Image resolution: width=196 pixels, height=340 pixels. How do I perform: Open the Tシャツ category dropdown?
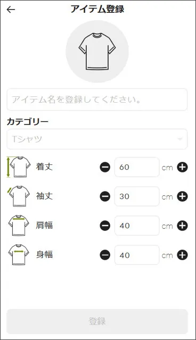(97, 139)
